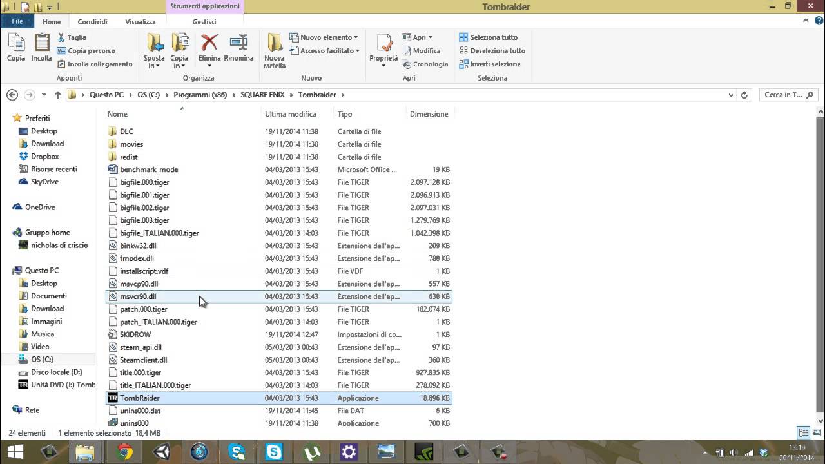Image resolution: width=825 pixels, height=464 pixels.
Task: Switch to the Condividi tab
Action: [92, 21]
